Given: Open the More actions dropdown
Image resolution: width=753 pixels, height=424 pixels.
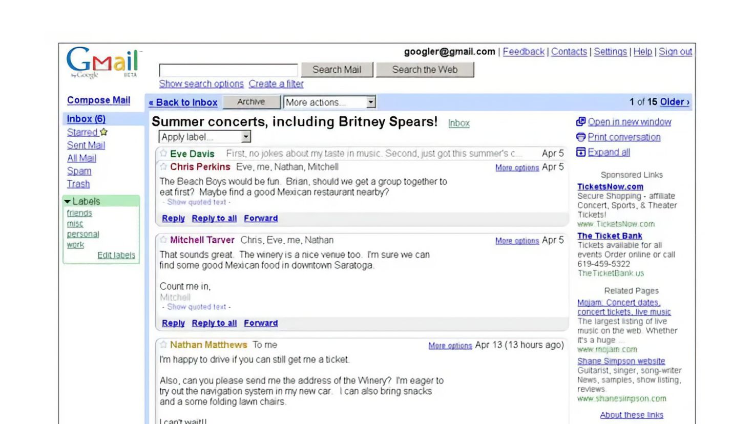Looking at the screenshot, I should tap(329, 102).
